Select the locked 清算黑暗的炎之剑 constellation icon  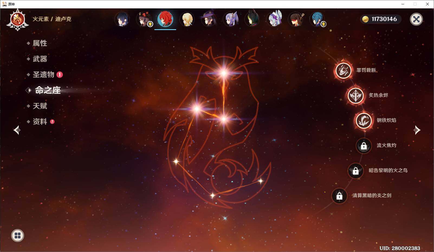tap(339, 196)
